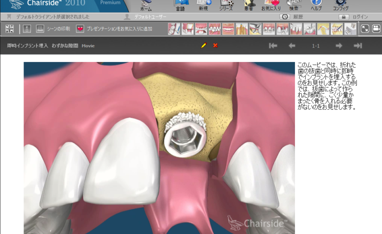Click the Movie label

(88, 46)
